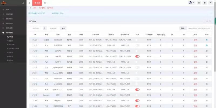Turn off agent toggle for user 21217
This screenshot has width=216, height=108.
coord(137,56)
